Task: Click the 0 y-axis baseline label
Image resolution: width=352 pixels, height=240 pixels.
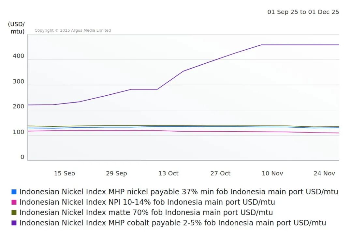Action: click(22, 157)
